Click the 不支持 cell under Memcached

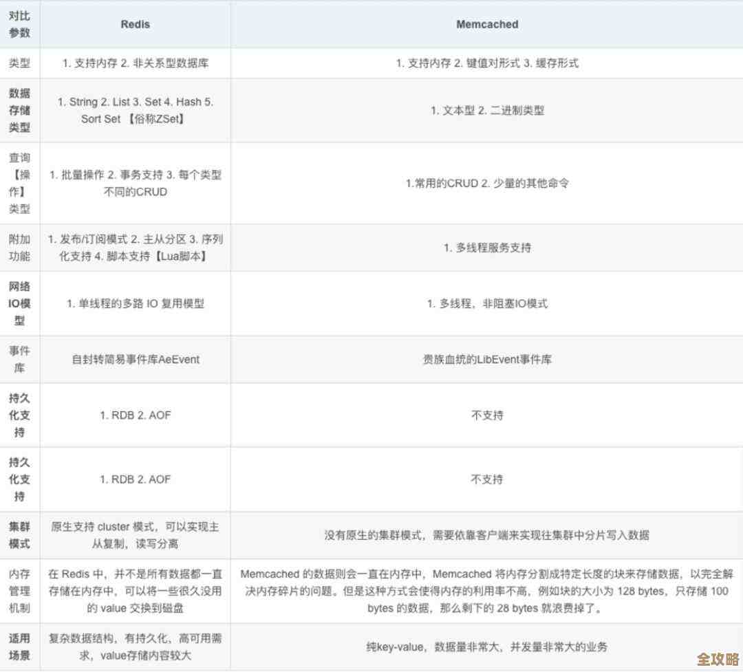pos(486,415)
